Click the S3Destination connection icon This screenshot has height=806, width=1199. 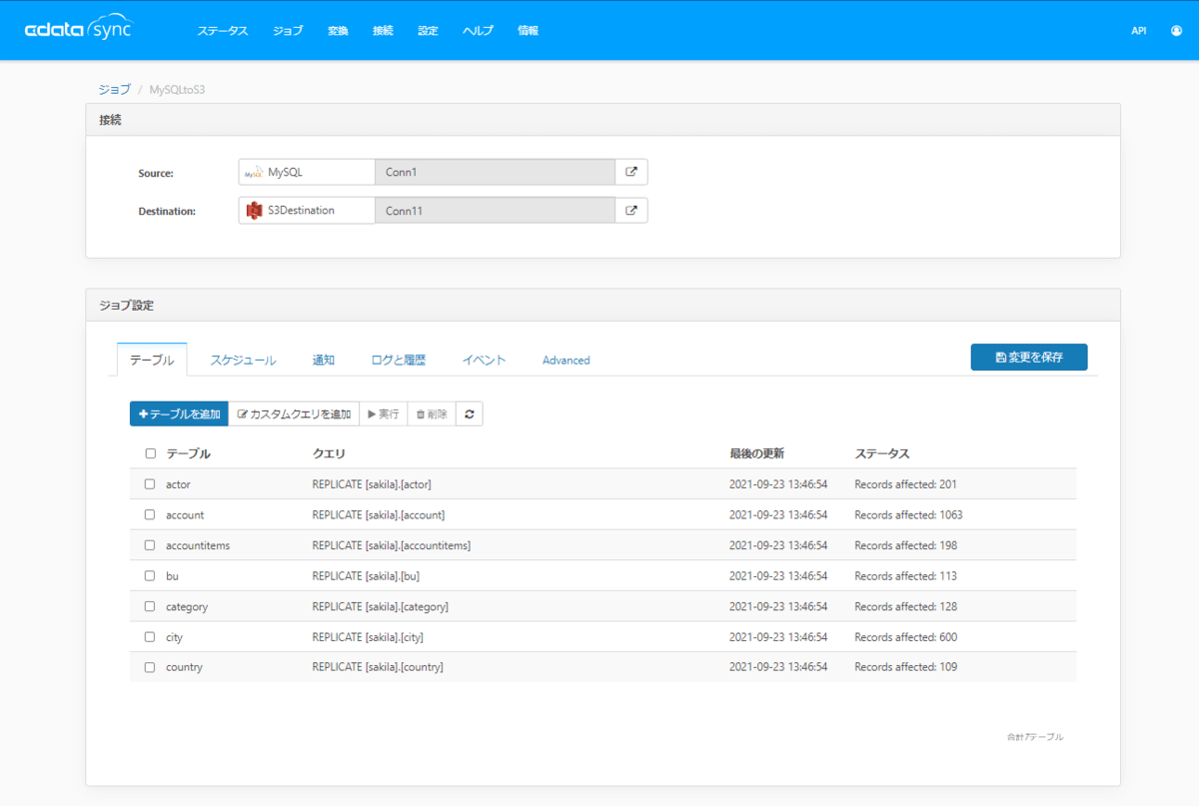tap(255, 210)
